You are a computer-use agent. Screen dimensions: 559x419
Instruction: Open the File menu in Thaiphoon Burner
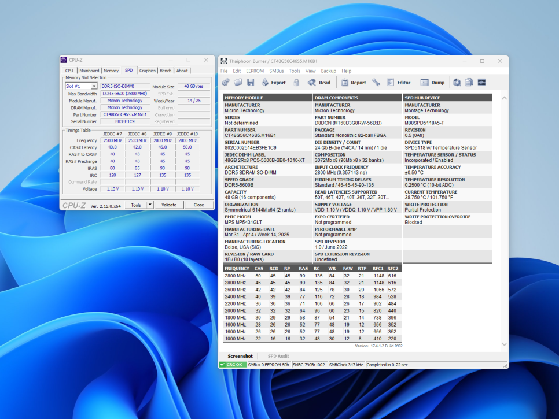coord(224,71)
